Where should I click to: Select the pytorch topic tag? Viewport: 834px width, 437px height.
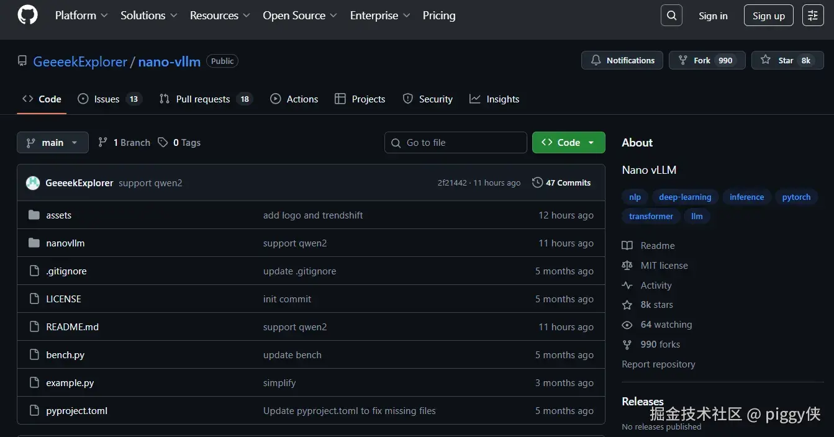pos(797,197)
